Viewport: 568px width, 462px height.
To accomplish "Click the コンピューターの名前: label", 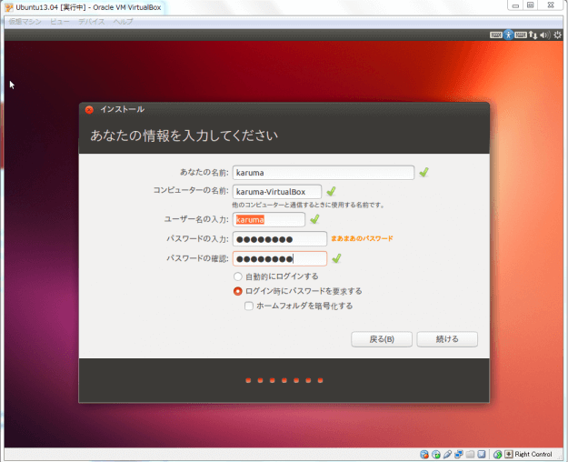I will tap(191, 190).
